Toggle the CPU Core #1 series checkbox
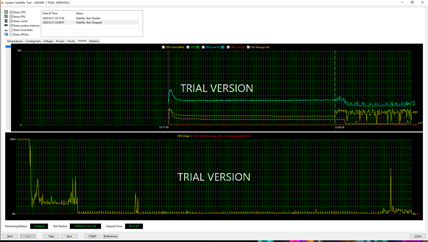 [x=203, y=47]
